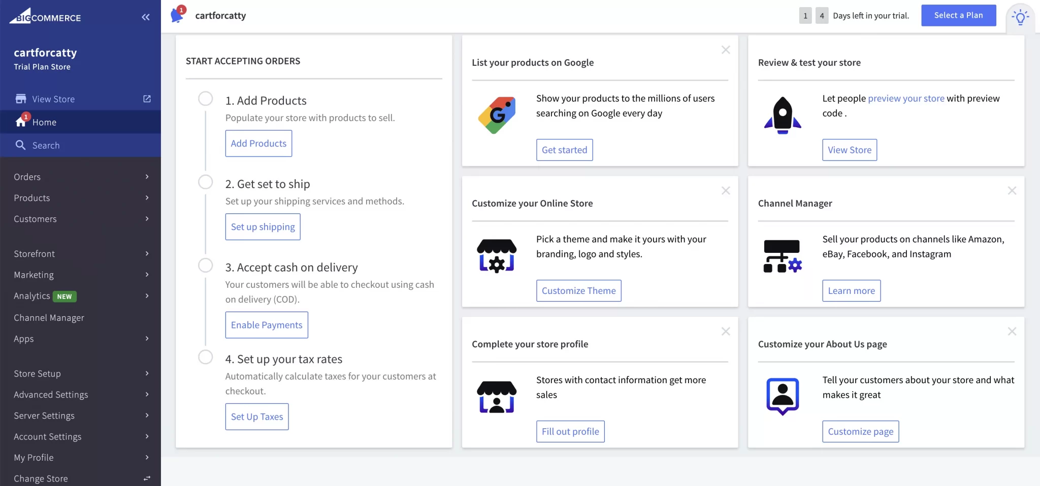Select the Home sidebar item
This screenshot has height=486, width=1040.
(x=45, y=122)
